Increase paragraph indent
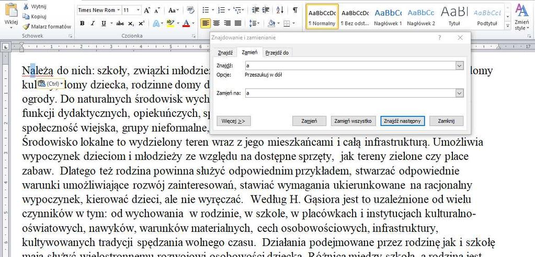This screenshot has height=257, width=535. pyautogui.click(x=265, y=10)
